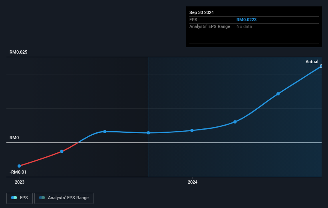Click the No data text in tooltip
328x208 pixels.
coord(244,27)
